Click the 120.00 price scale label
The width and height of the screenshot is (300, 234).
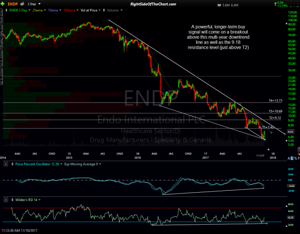coord(292,13)
